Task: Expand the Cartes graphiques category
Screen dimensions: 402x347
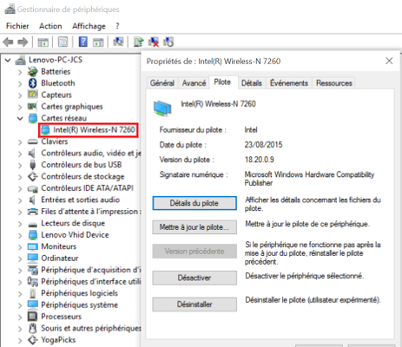Action: point(20,108)
